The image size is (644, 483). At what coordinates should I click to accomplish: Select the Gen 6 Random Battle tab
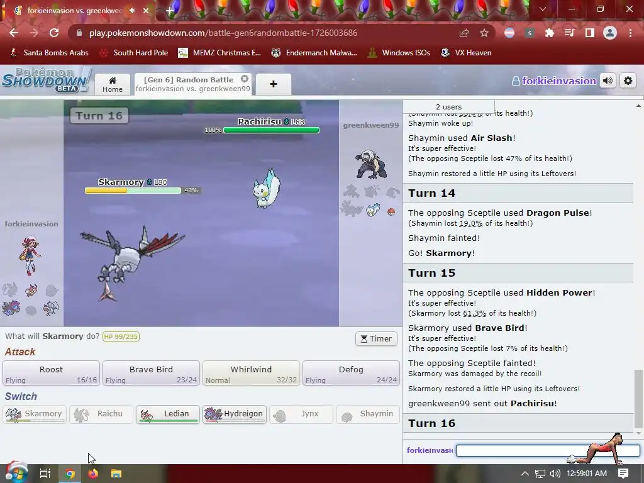[x=192, y=84]
